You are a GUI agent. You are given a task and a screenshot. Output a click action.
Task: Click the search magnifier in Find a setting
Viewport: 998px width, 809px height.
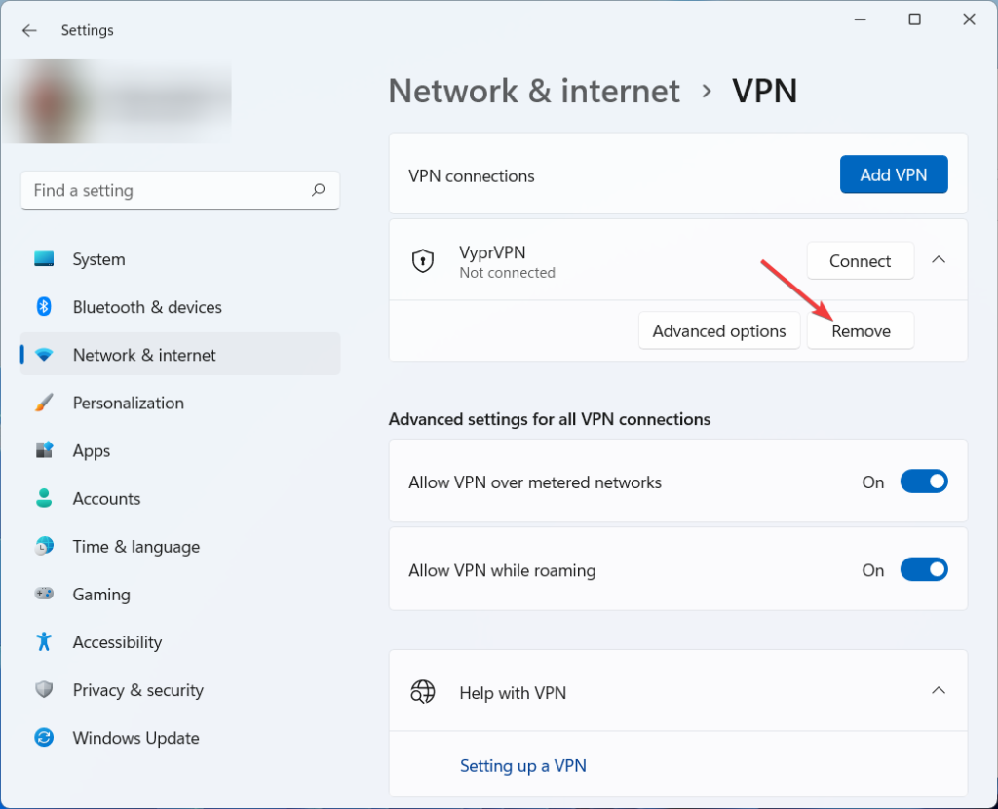pos(319,190)
